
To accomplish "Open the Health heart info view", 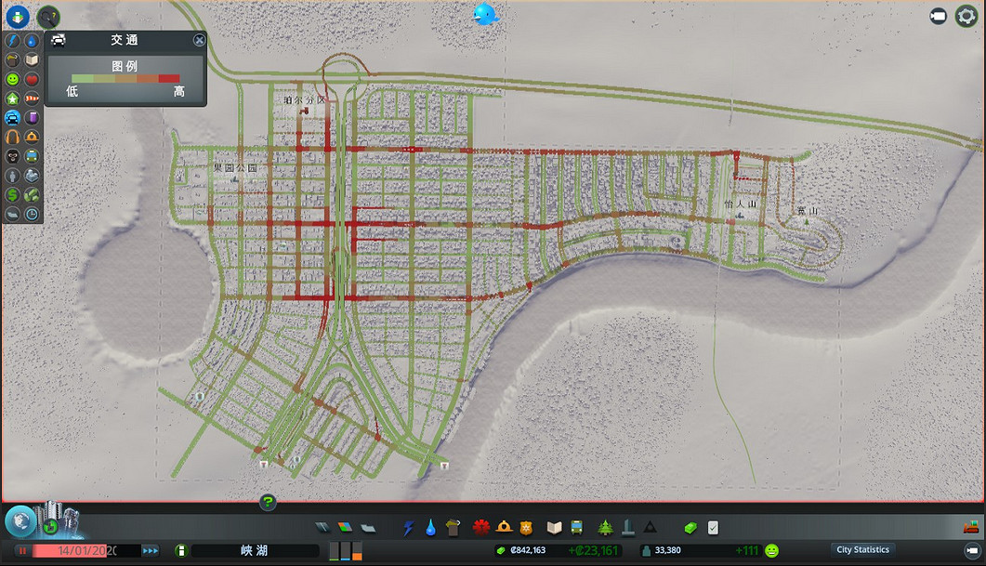I will click(32, 80).
